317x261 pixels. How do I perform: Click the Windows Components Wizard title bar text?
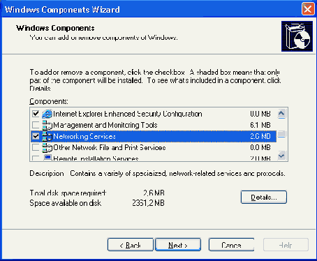62,10
